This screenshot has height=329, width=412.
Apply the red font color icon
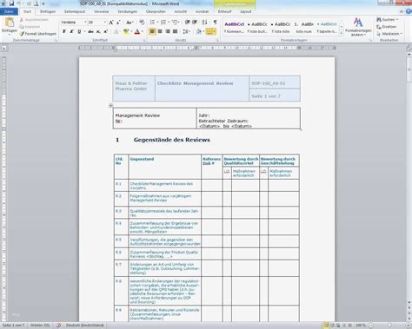(x=137, y=31)
